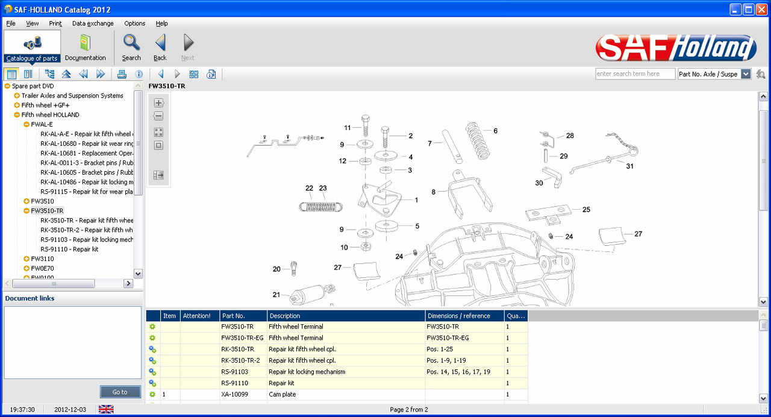Click the Dimensions / reference column header
The image size is (771, 417).
(x=464, y=316)
